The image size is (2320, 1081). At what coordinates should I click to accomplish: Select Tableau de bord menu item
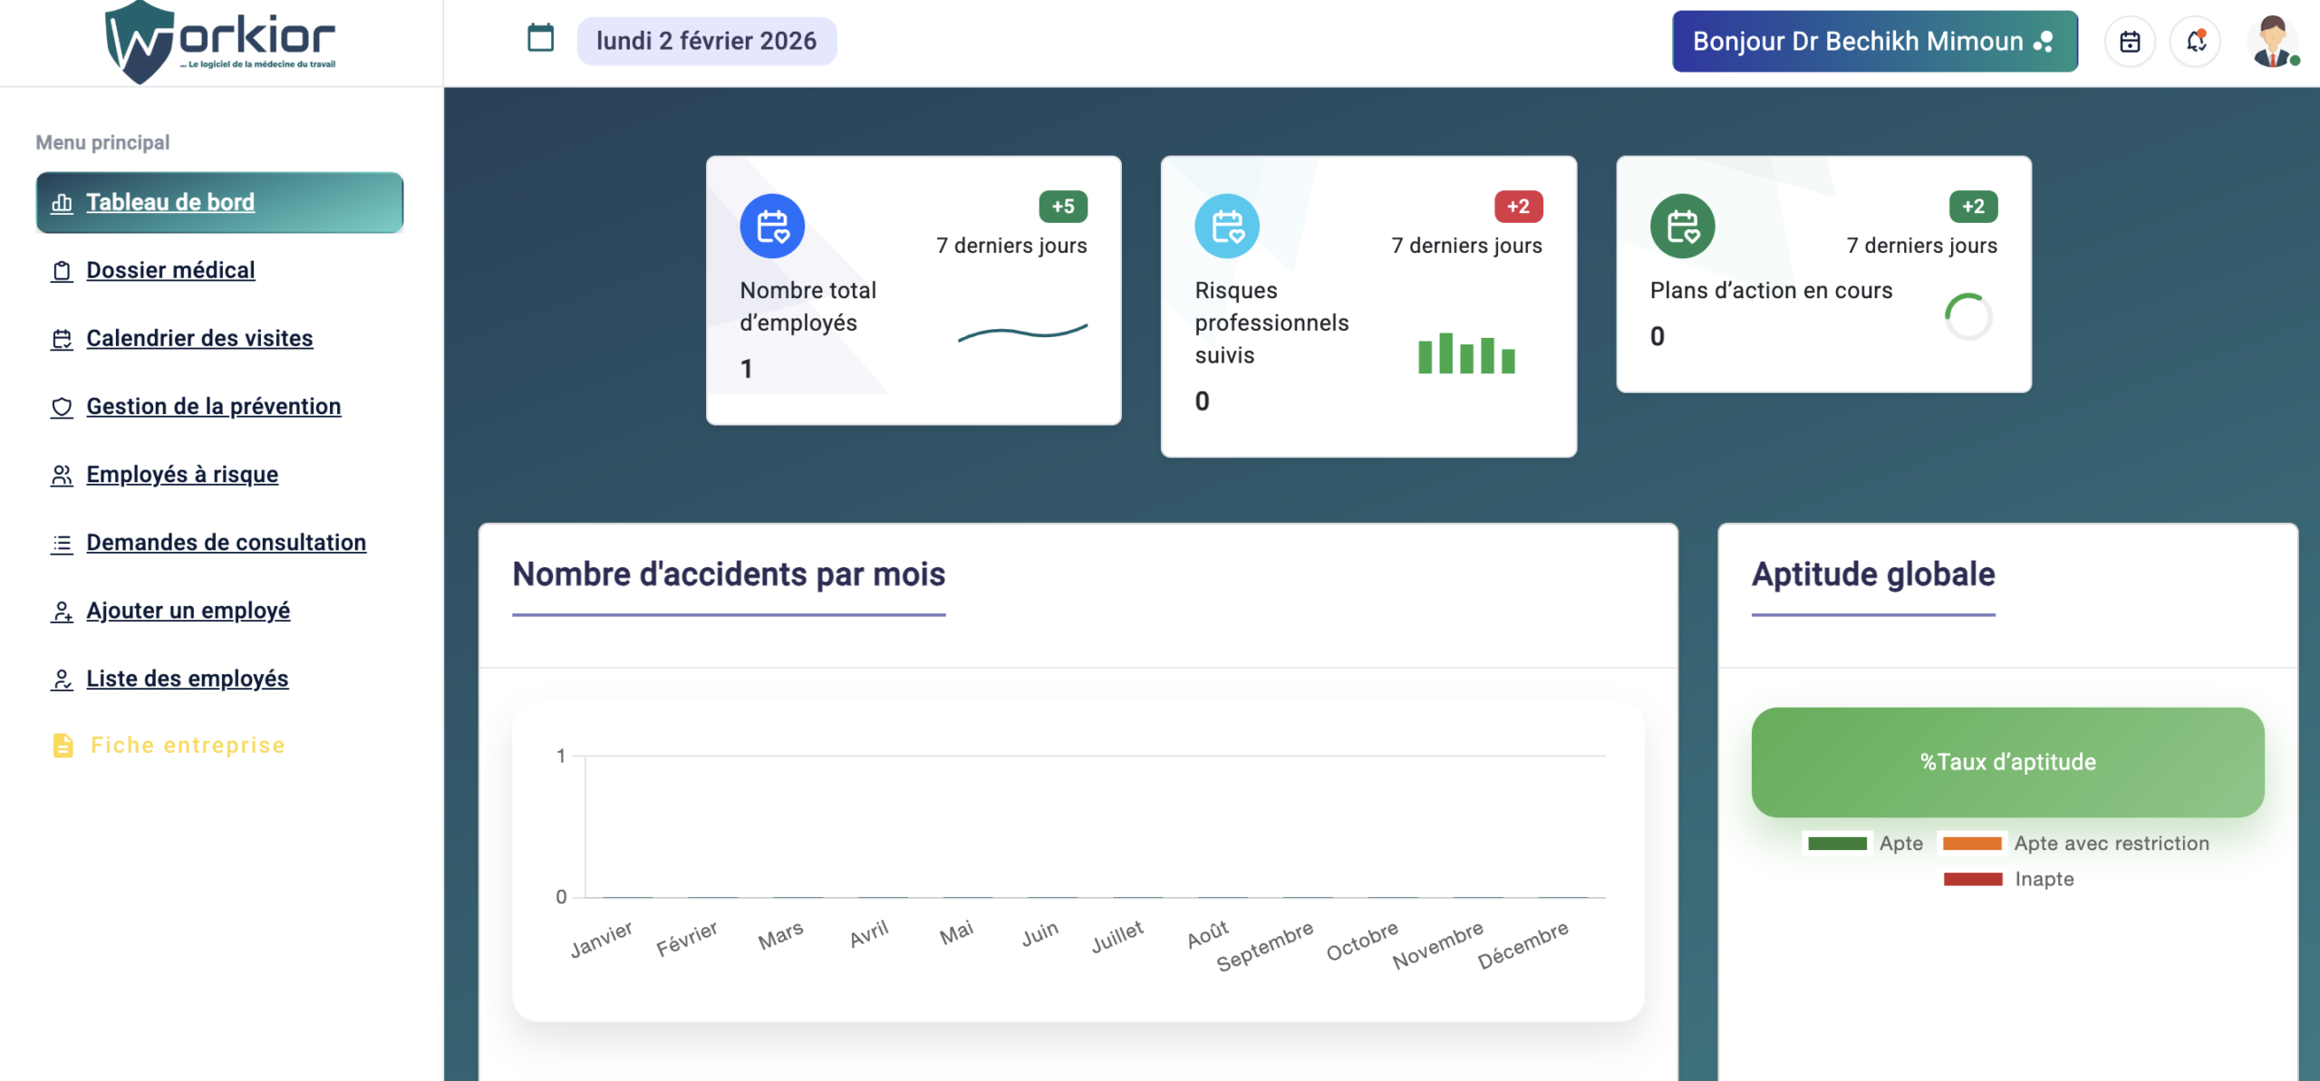pos(169,202)
